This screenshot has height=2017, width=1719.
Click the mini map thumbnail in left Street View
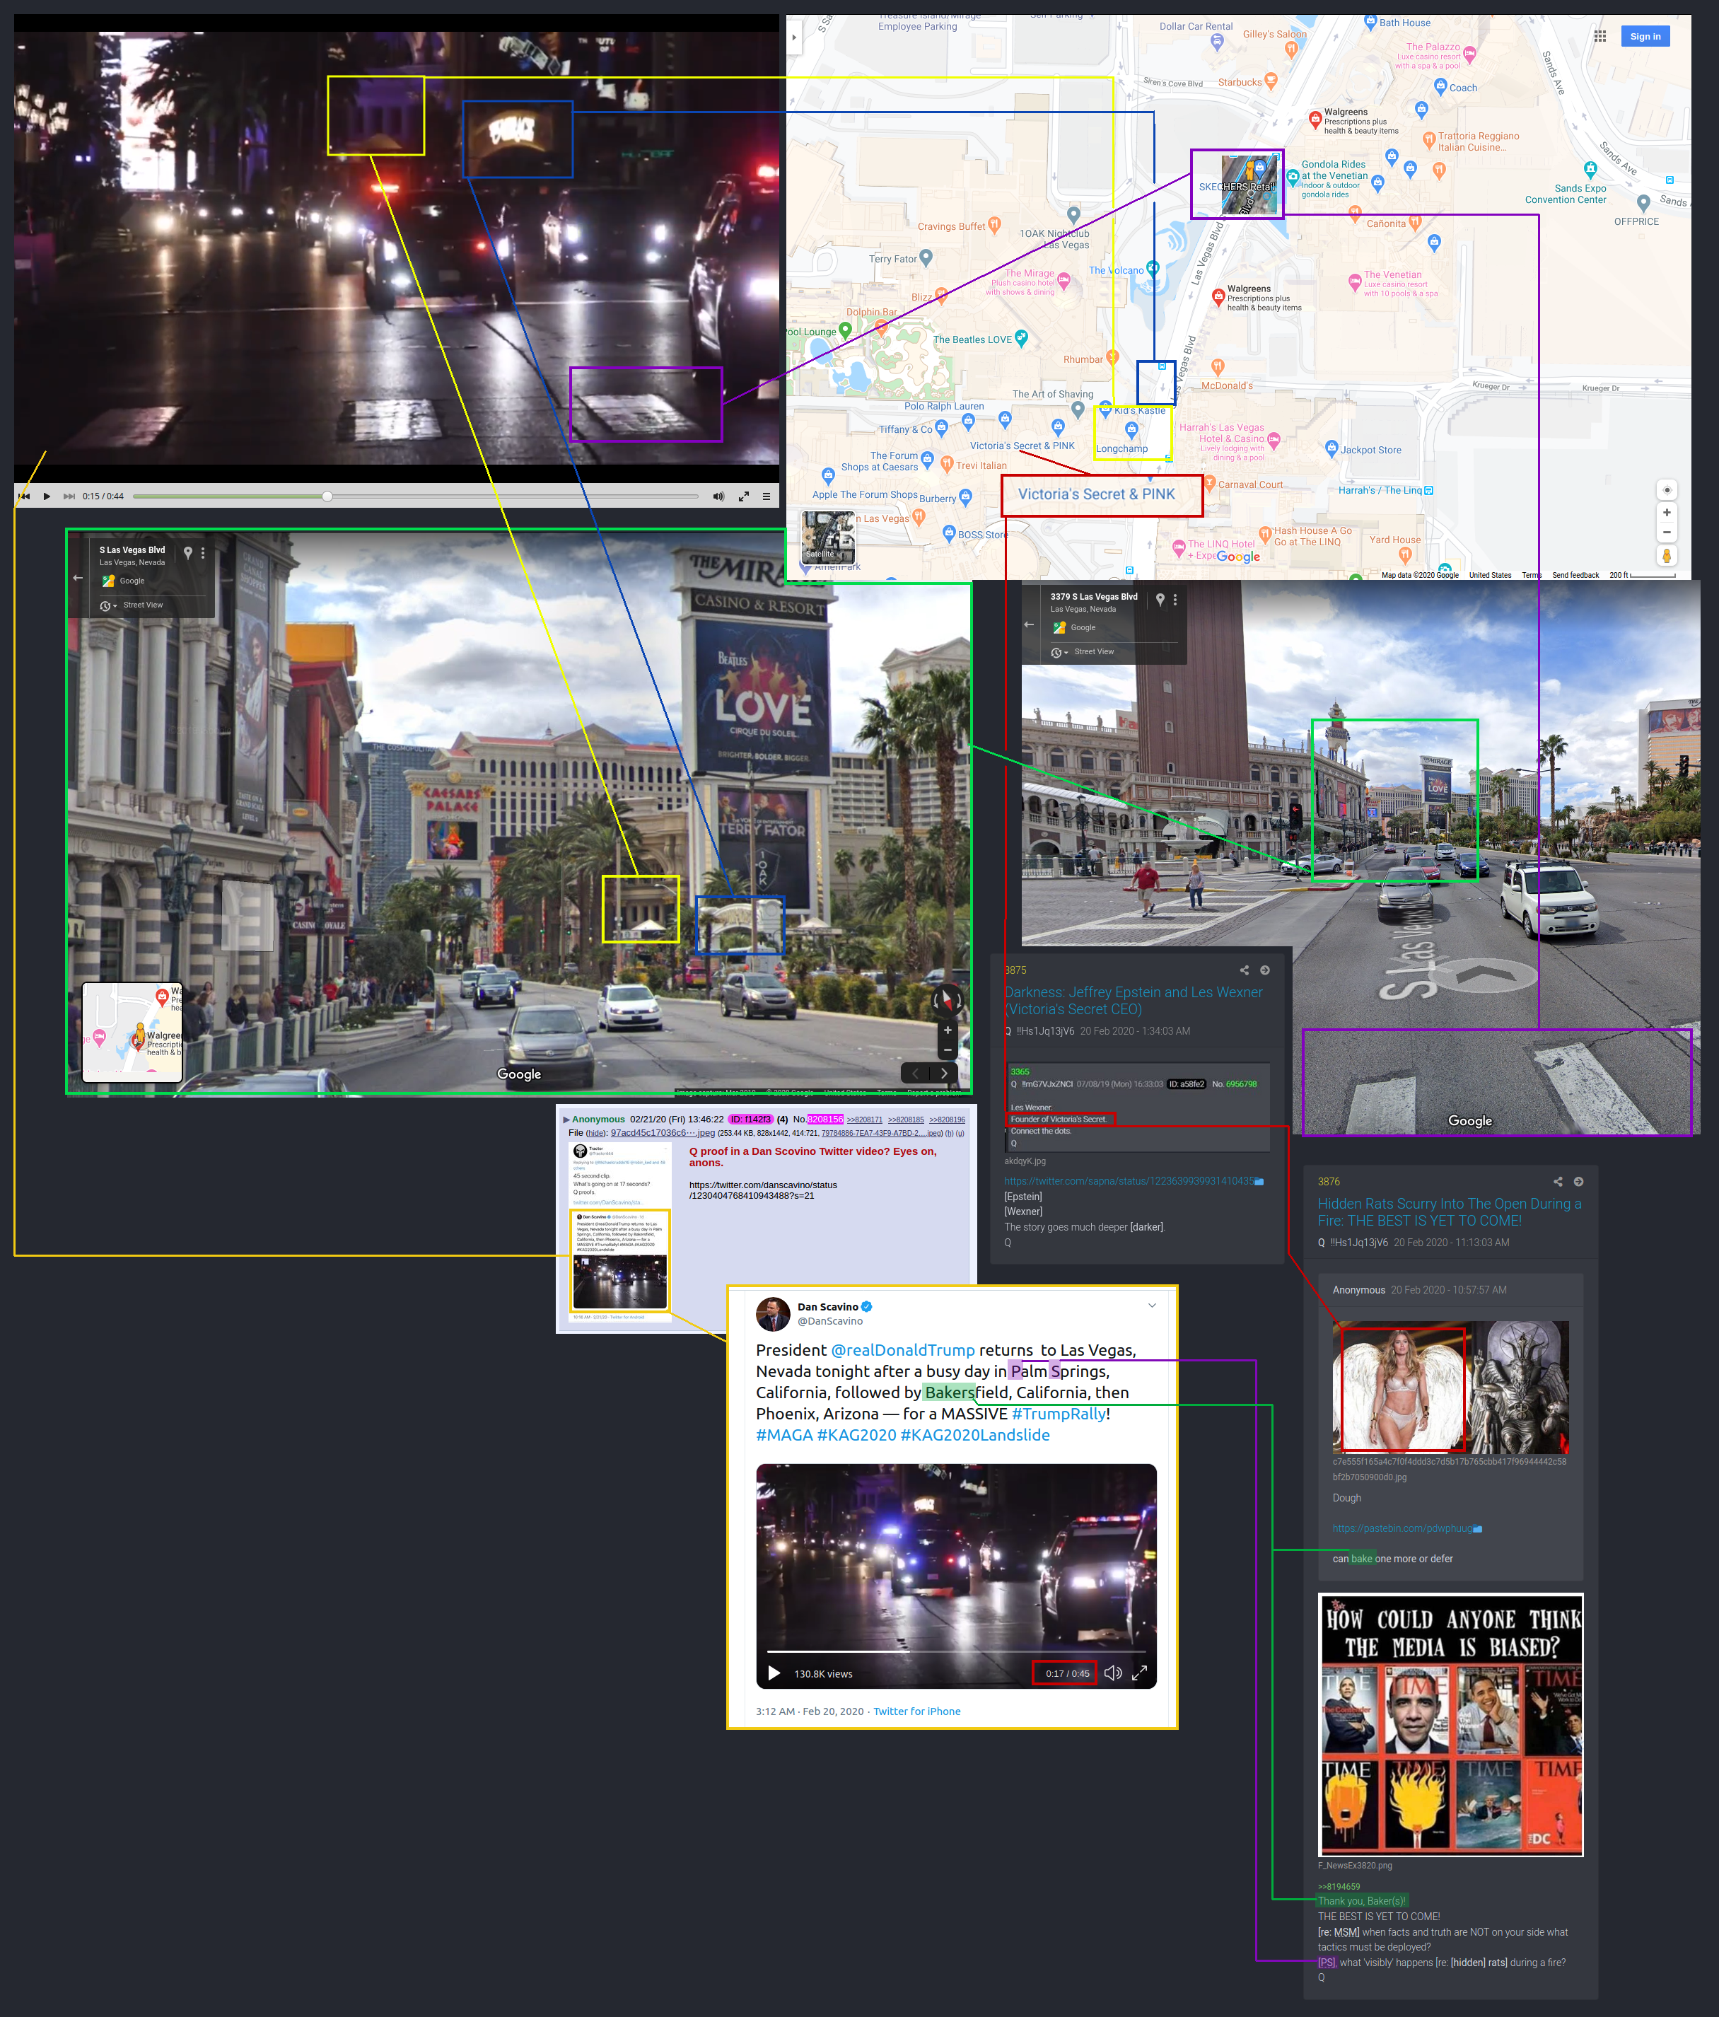click(132, 1032)
